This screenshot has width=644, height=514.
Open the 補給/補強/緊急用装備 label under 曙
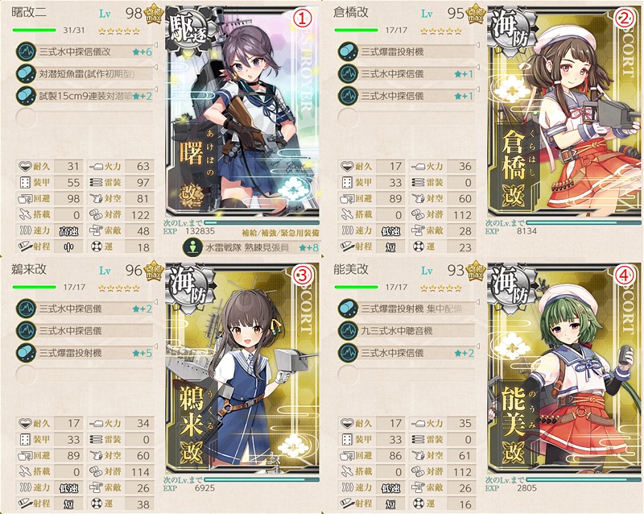pyautogui.click(x=280, y=232)
